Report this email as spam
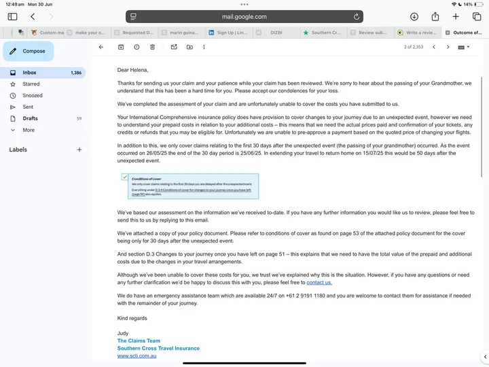 point(137,47)
